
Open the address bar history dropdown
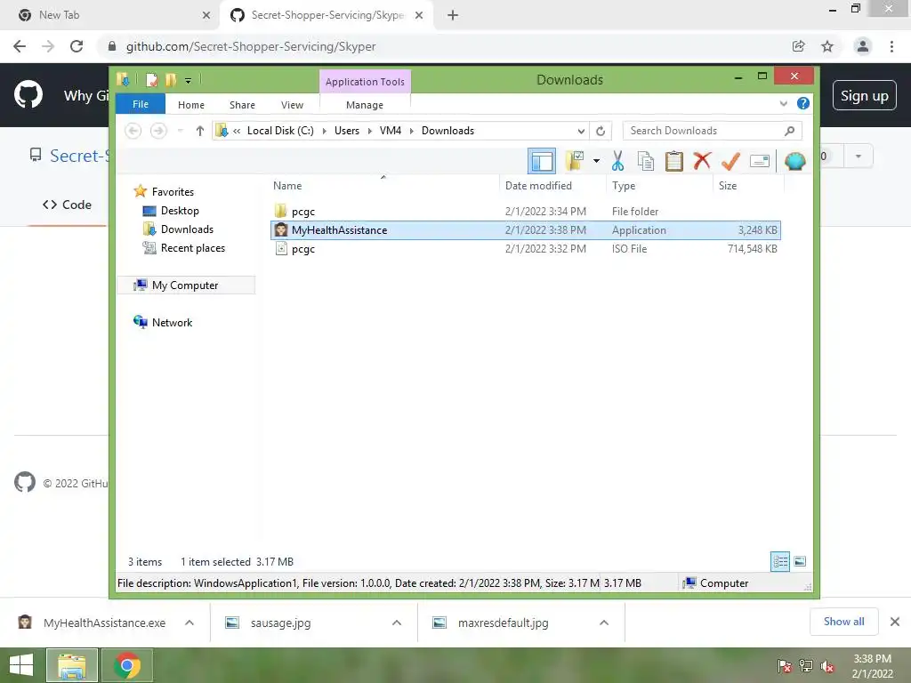tap(580, 131)
